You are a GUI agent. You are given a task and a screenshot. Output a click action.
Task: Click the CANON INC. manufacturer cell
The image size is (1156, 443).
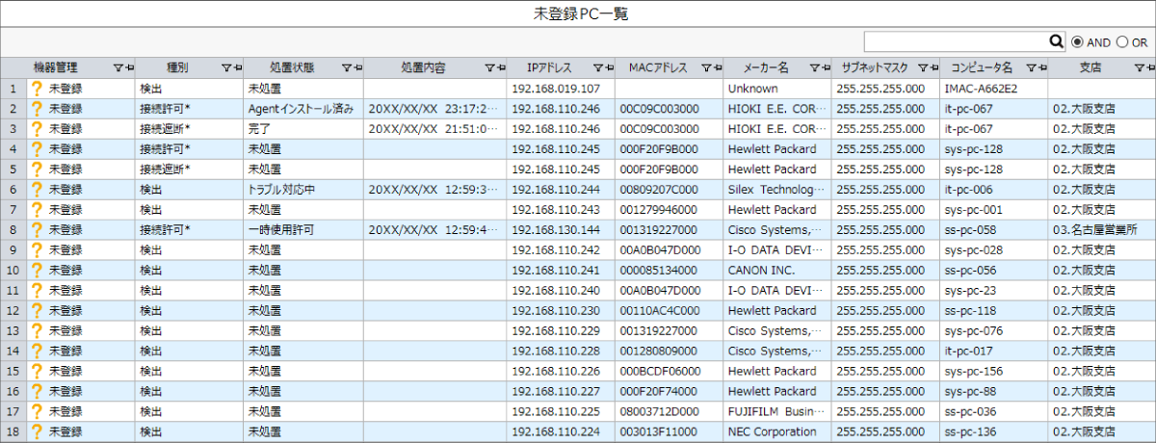click(777, 270)
